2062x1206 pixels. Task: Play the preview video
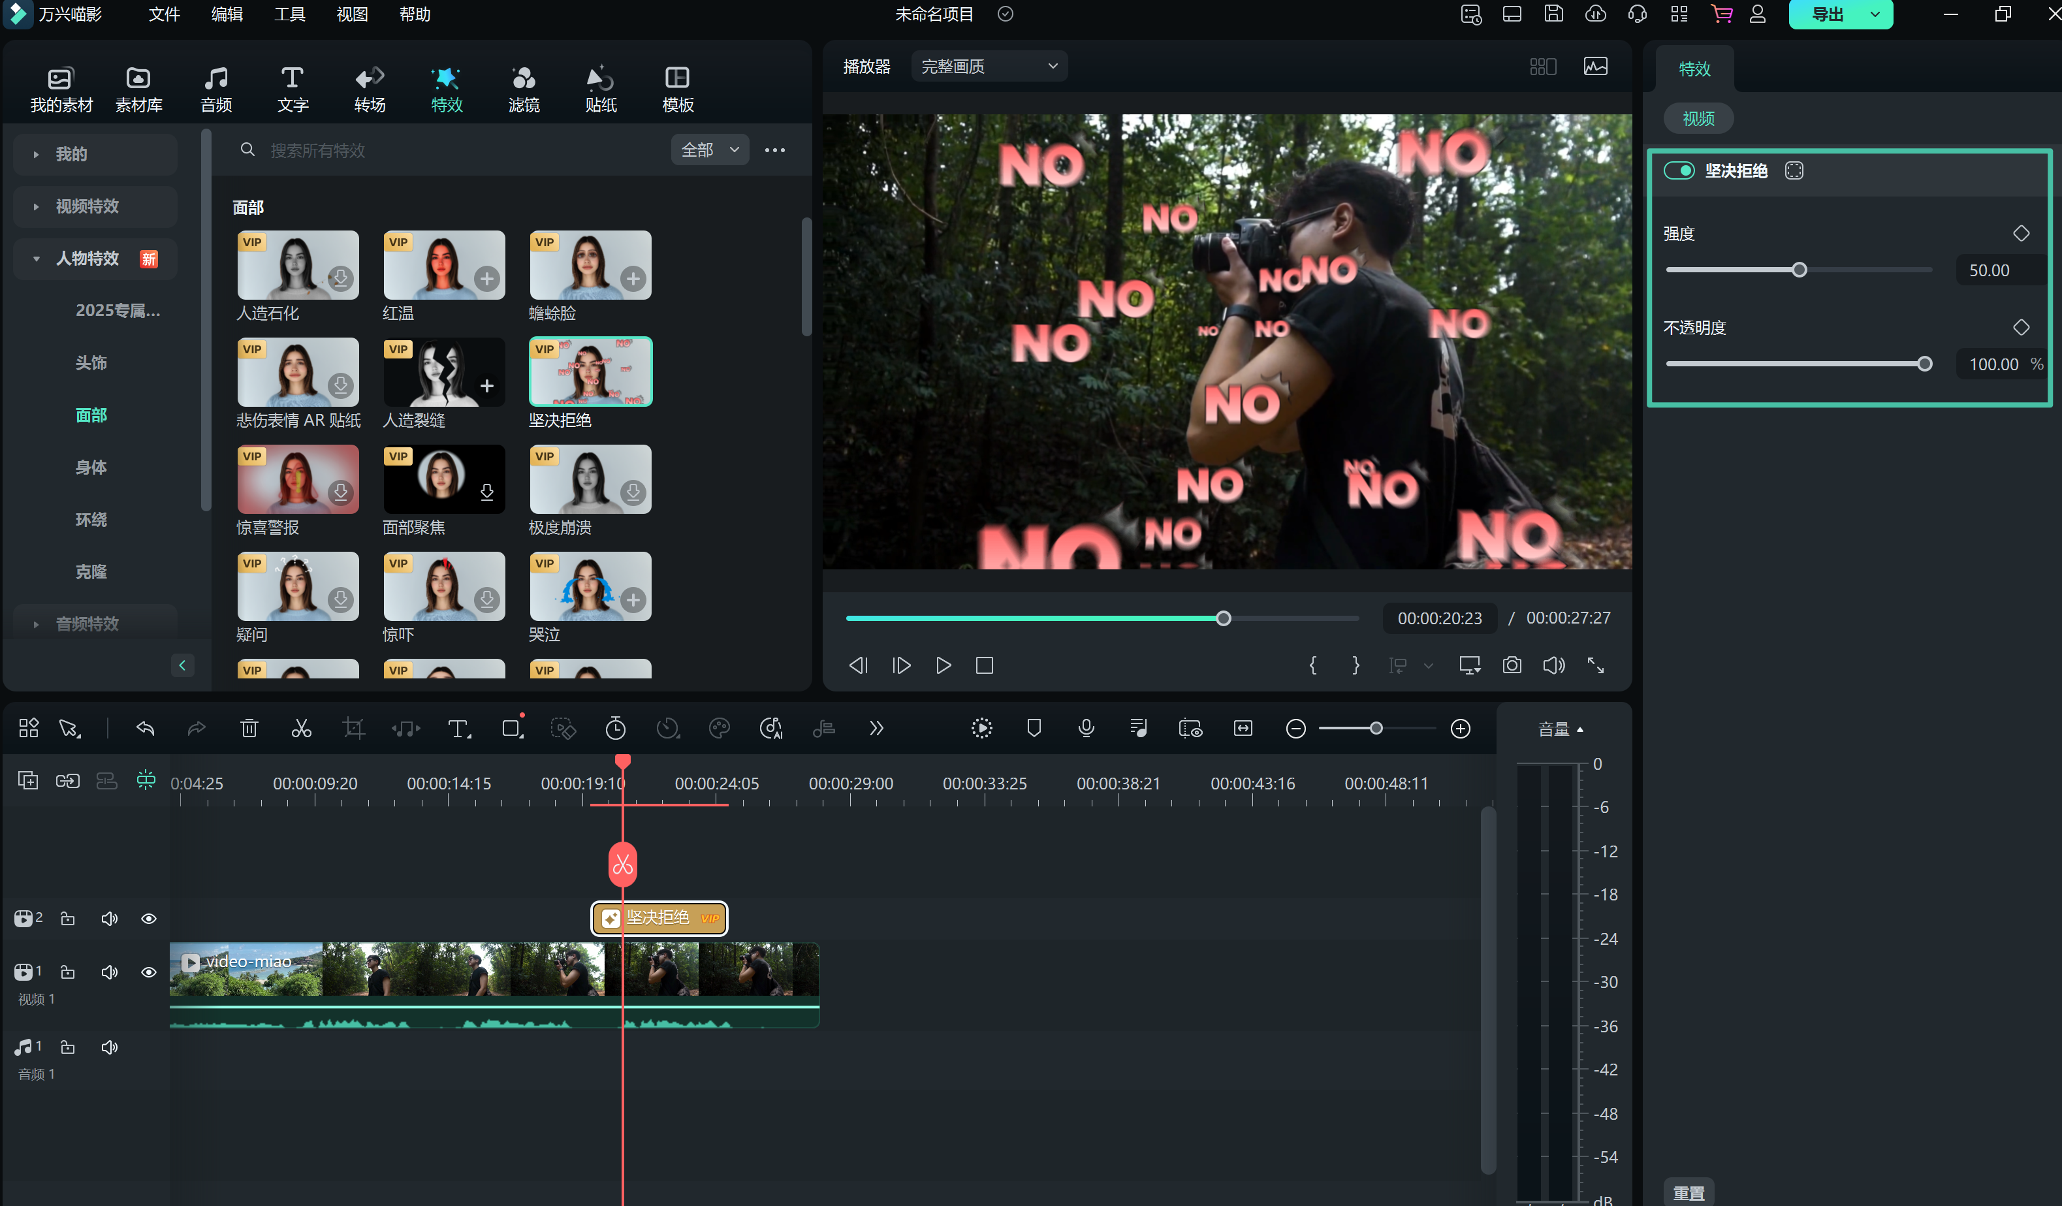coord(944,665)
